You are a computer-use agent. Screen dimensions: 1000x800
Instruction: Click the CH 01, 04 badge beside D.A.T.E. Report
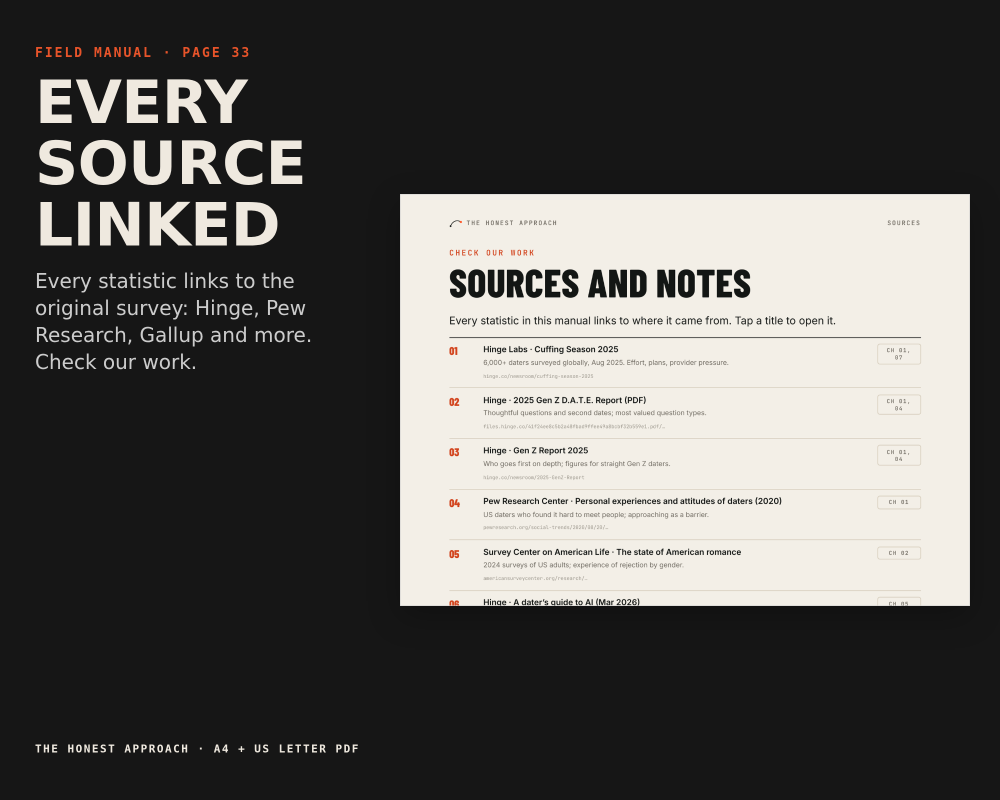[899, 405]
